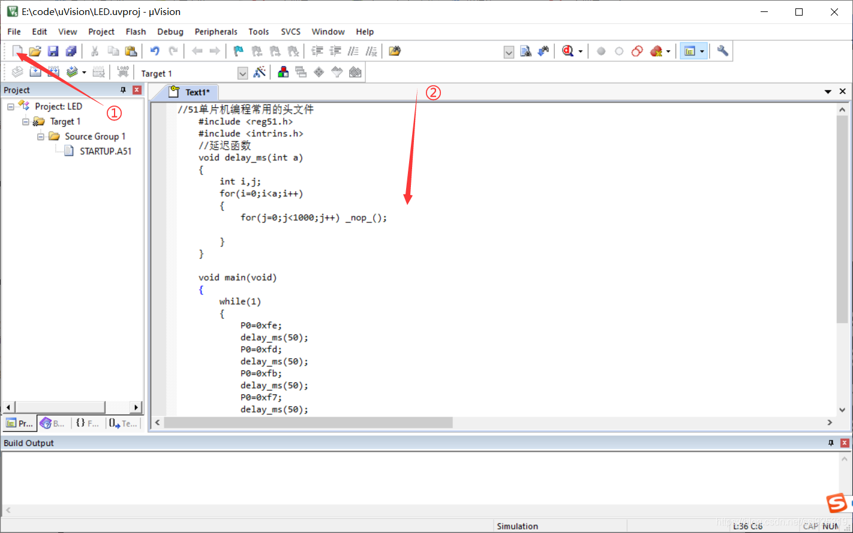Switch to the Templates tab

point(123,423)
